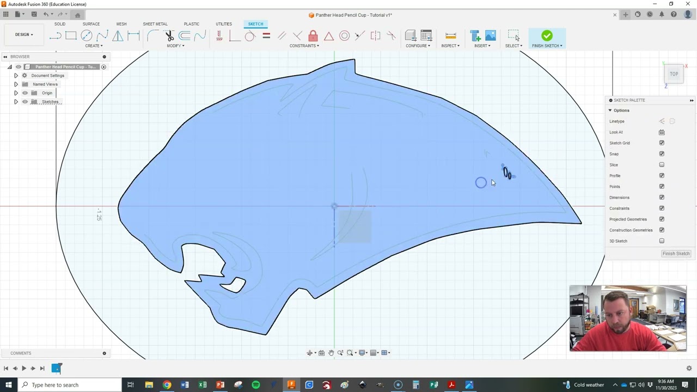Toggle the Projected Geometries checkbox
This screenshot has width=697, height=392.
pos(662,219)
